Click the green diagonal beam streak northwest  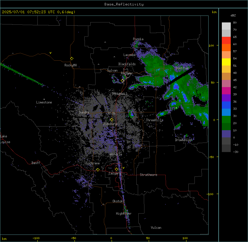pos(22,74)
